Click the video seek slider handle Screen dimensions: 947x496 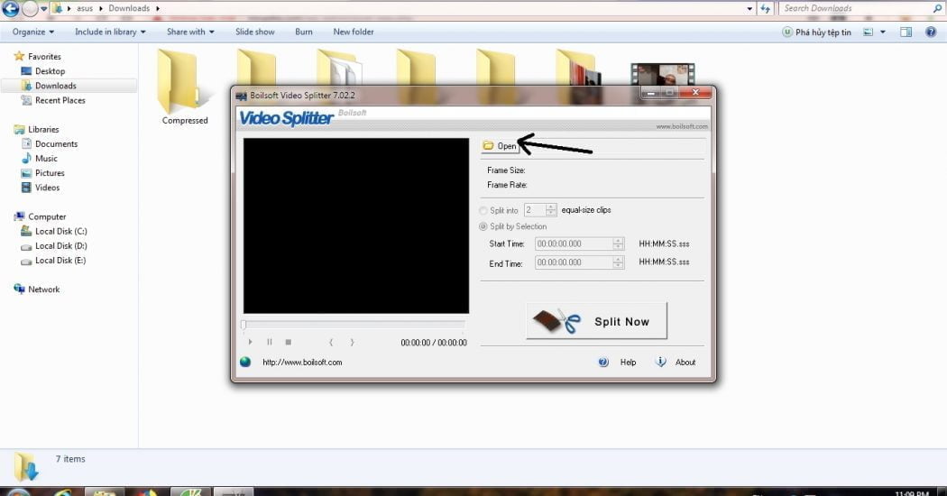244,325
